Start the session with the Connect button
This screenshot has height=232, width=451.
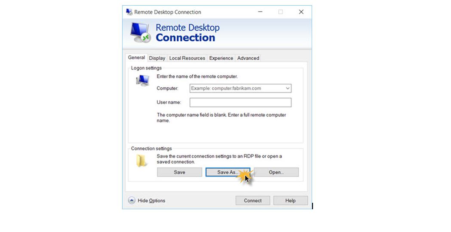pos(253,201)
